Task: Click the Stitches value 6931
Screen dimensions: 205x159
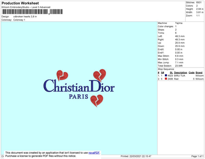Action: (199, 2)
